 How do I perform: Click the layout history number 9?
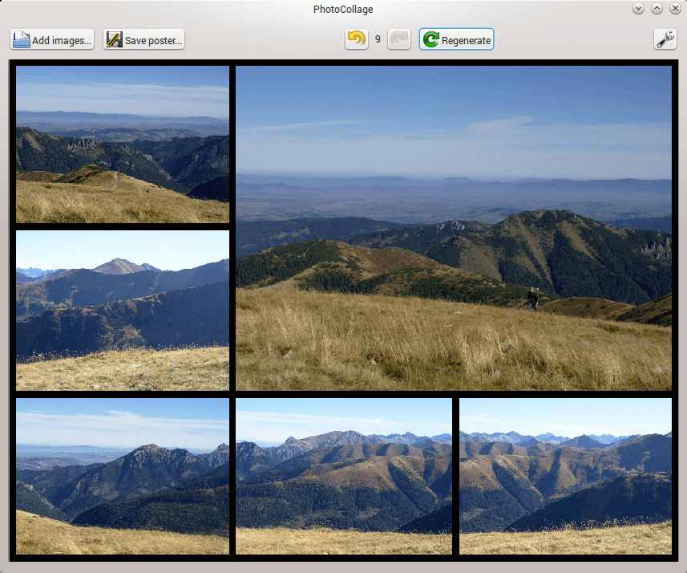pyautogui.click(x=378, y=39)
